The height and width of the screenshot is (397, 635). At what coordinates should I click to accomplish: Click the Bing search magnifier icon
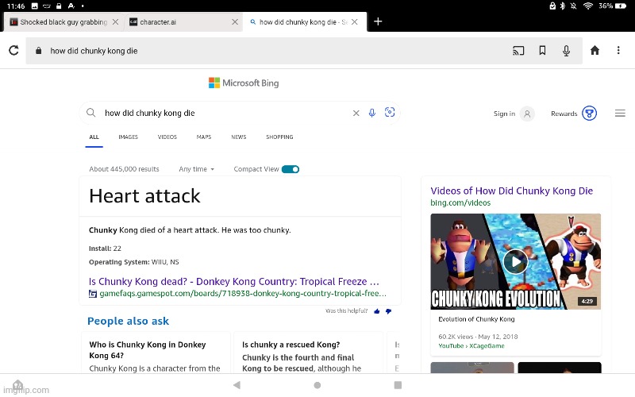[x=91, y=113]
